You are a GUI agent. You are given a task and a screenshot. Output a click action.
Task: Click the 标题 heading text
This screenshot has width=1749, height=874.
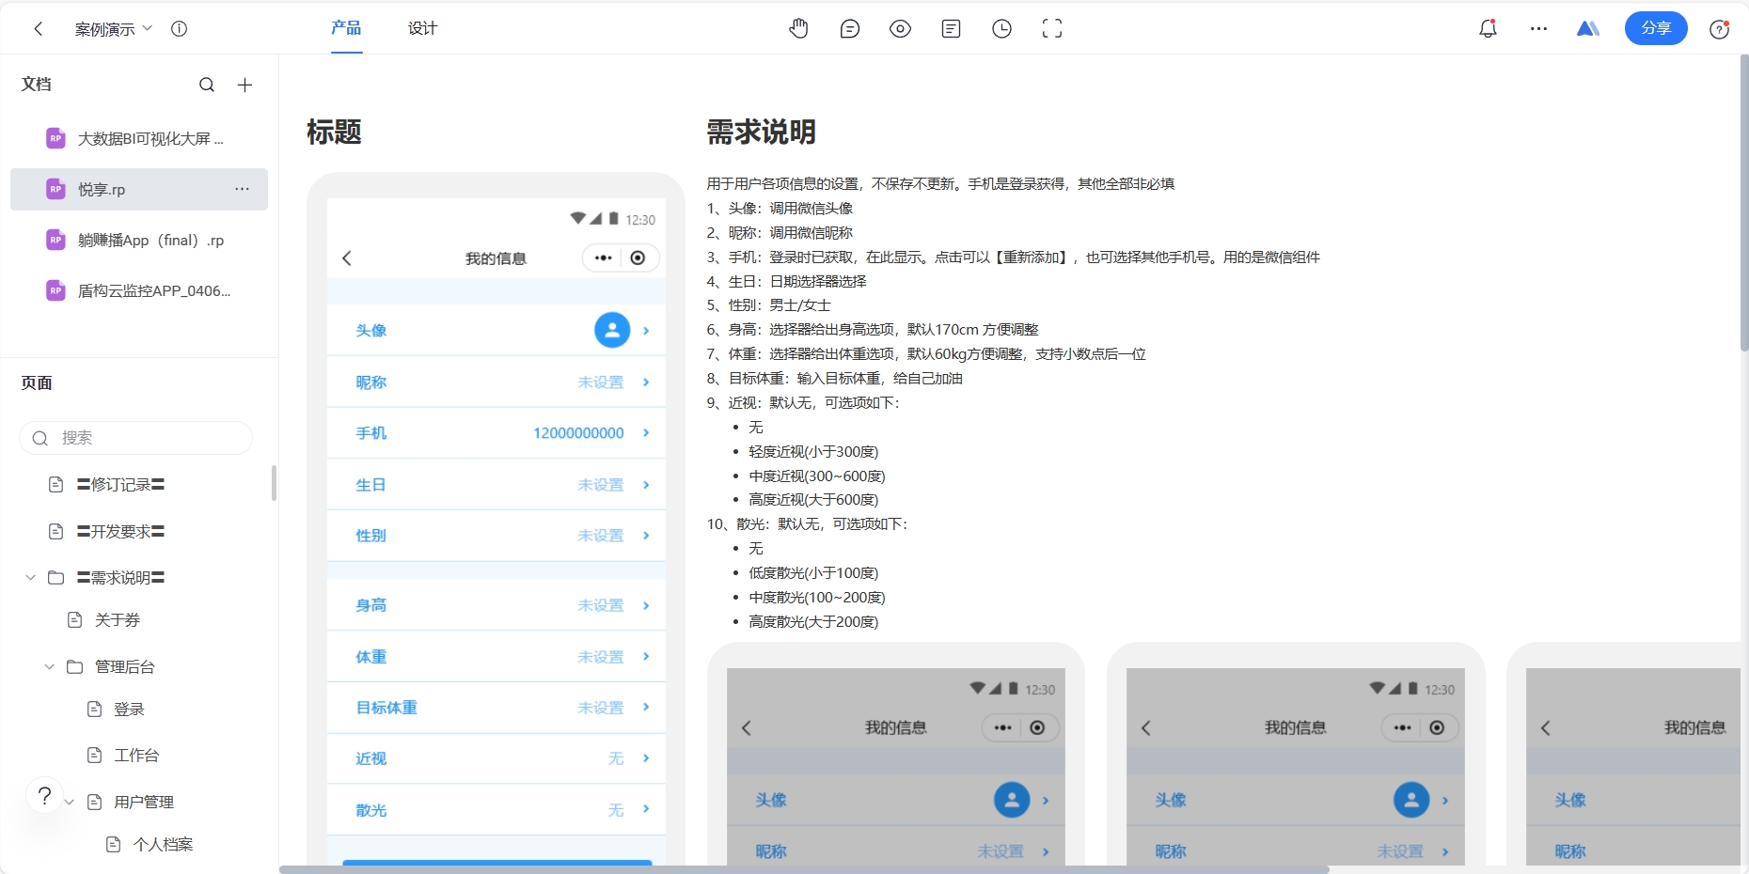334,132
